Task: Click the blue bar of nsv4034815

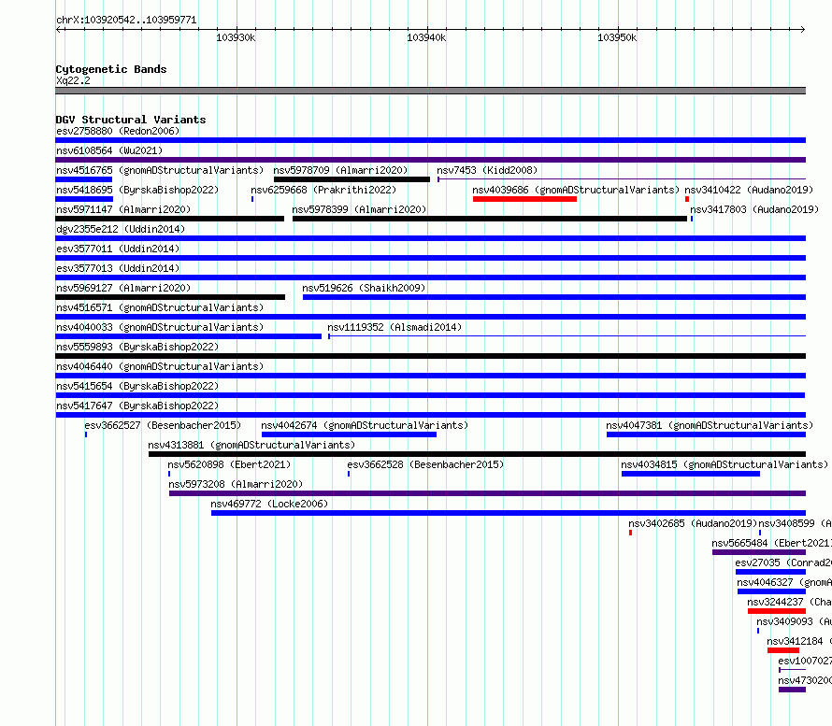Action: point(690,474)
